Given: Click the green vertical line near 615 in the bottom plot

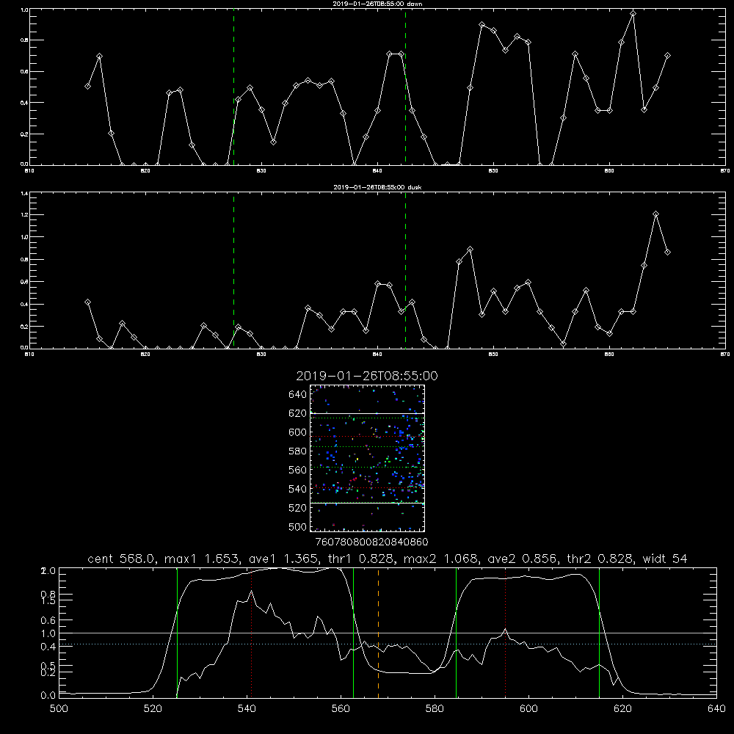Looking at the screenshot, I should coord(599,632).
